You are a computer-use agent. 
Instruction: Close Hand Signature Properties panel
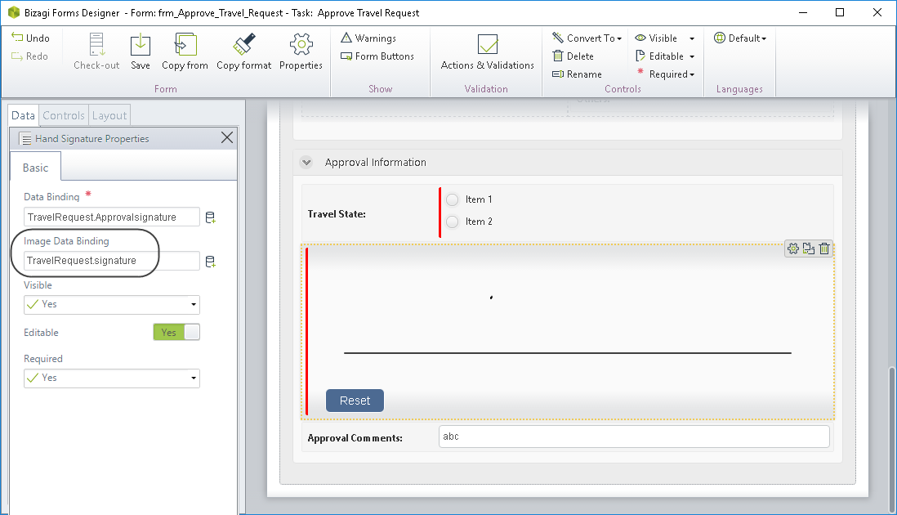pos(227,137)
